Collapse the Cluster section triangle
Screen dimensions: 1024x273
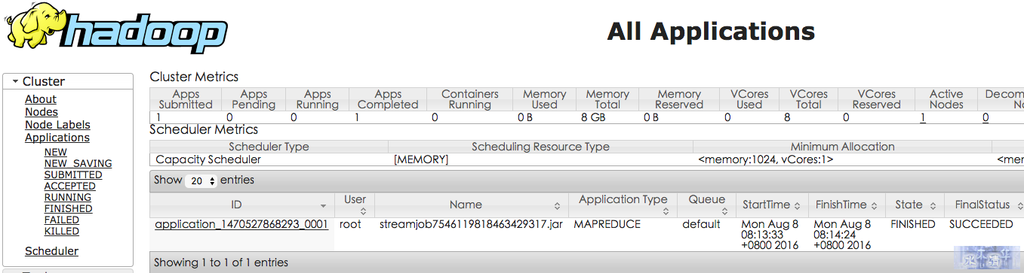14,81
